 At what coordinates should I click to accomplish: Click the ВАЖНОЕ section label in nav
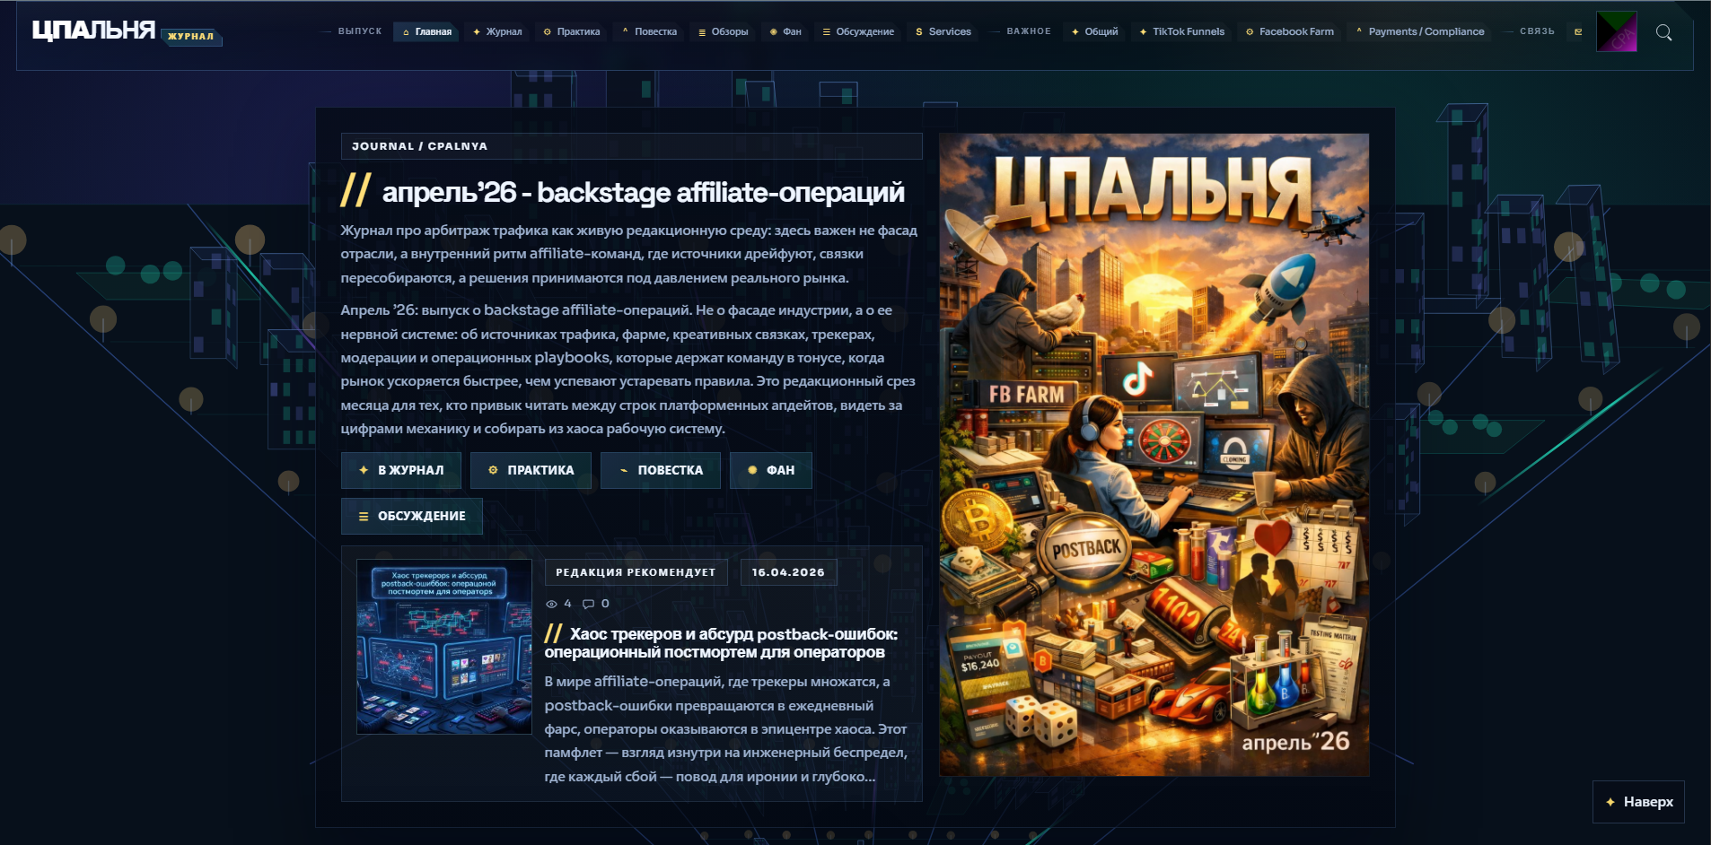(x=1029, y=31)
